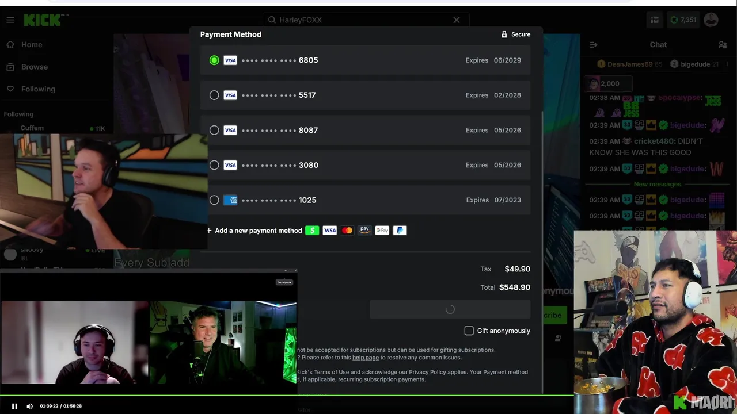Choose the Google Pay payment icon
This screenshot has height=414, width=737.
click(x=382, y=231)
